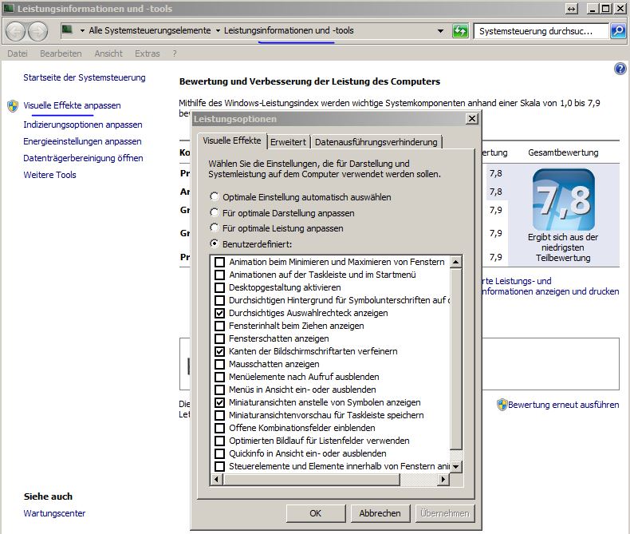This screenshot has height=534, width=630.
Task: Uncheck Durchsichtiges Auswahlrechteck anzeigen
Action: 219,313
